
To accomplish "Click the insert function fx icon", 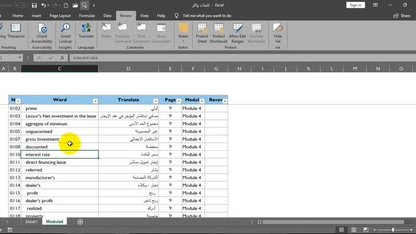I will pos(62,58).
